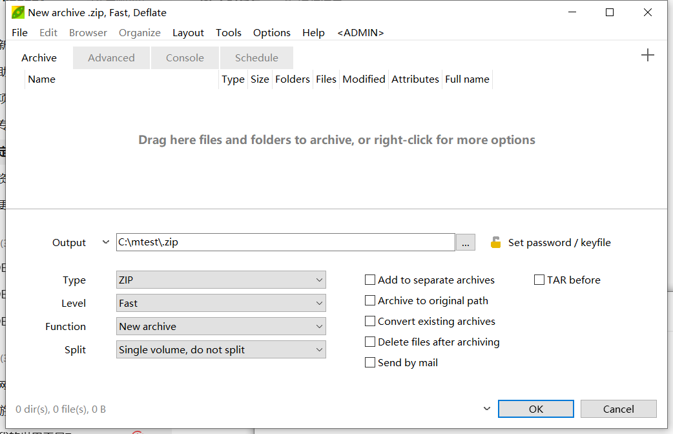Open the Tools menu
Viewport: 673px width, 434px height.
pyautogui.click(x=229, y=33)
